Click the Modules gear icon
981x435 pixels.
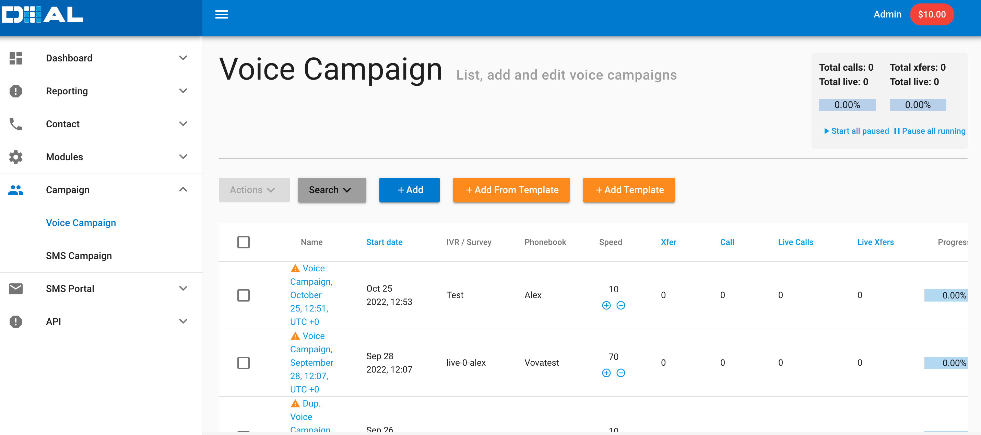[16, 157]
